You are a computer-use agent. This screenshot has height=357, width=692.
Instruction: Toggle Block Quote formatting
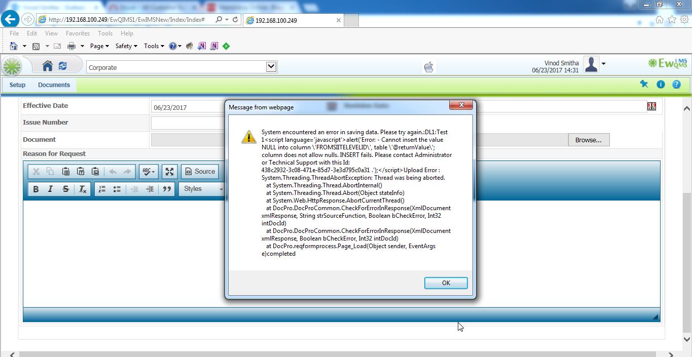click(167, 189)
